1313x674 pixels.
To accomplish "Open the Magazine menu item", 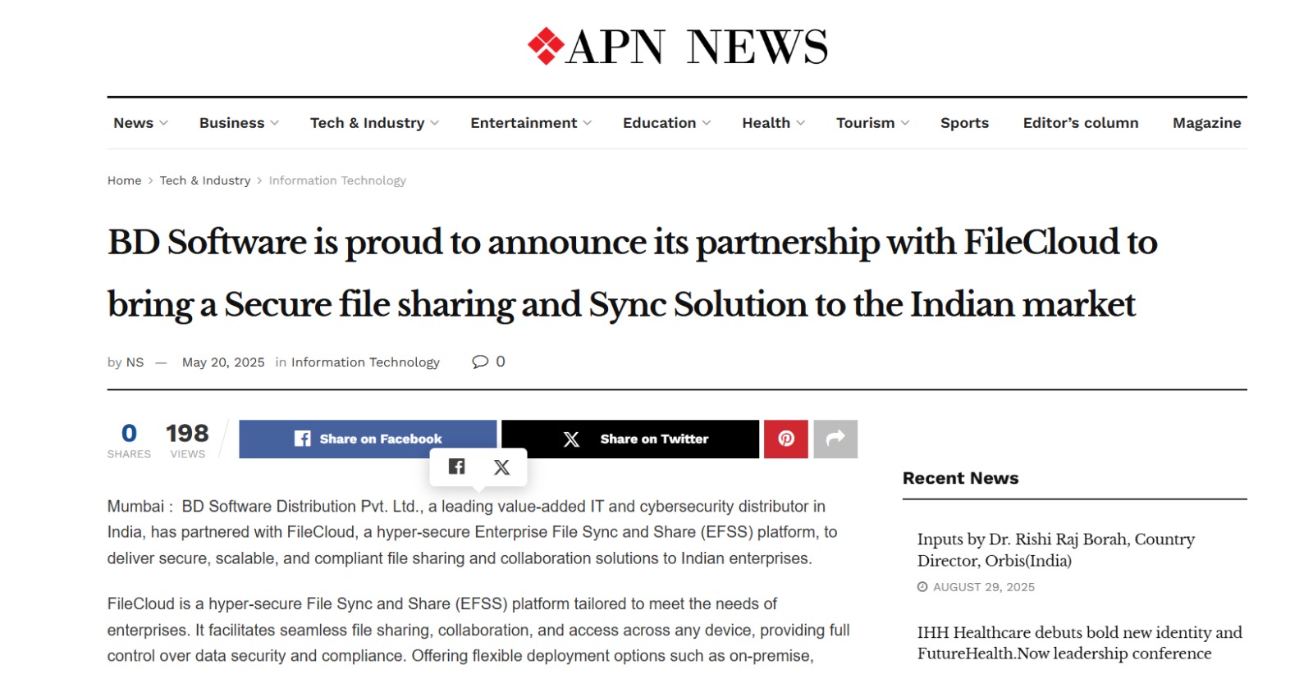I will click(x=1206, y=123).
